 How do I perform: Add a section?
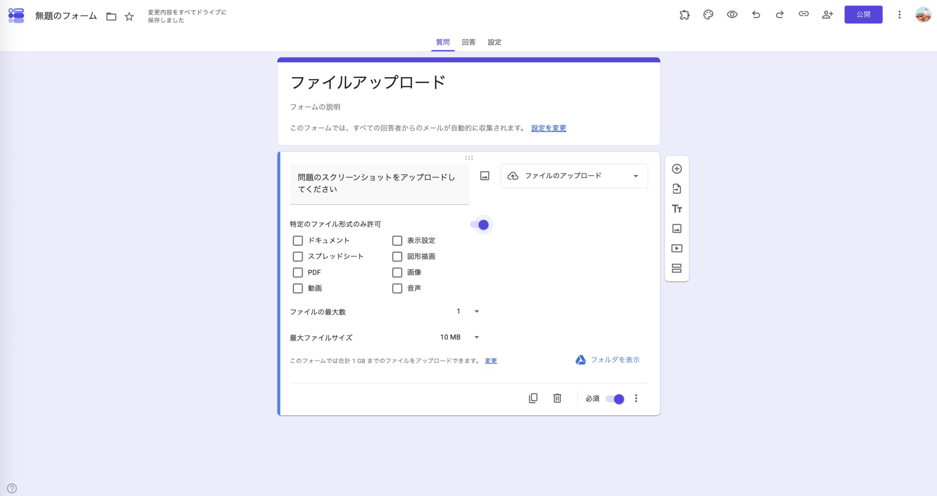tap(677, 268)
